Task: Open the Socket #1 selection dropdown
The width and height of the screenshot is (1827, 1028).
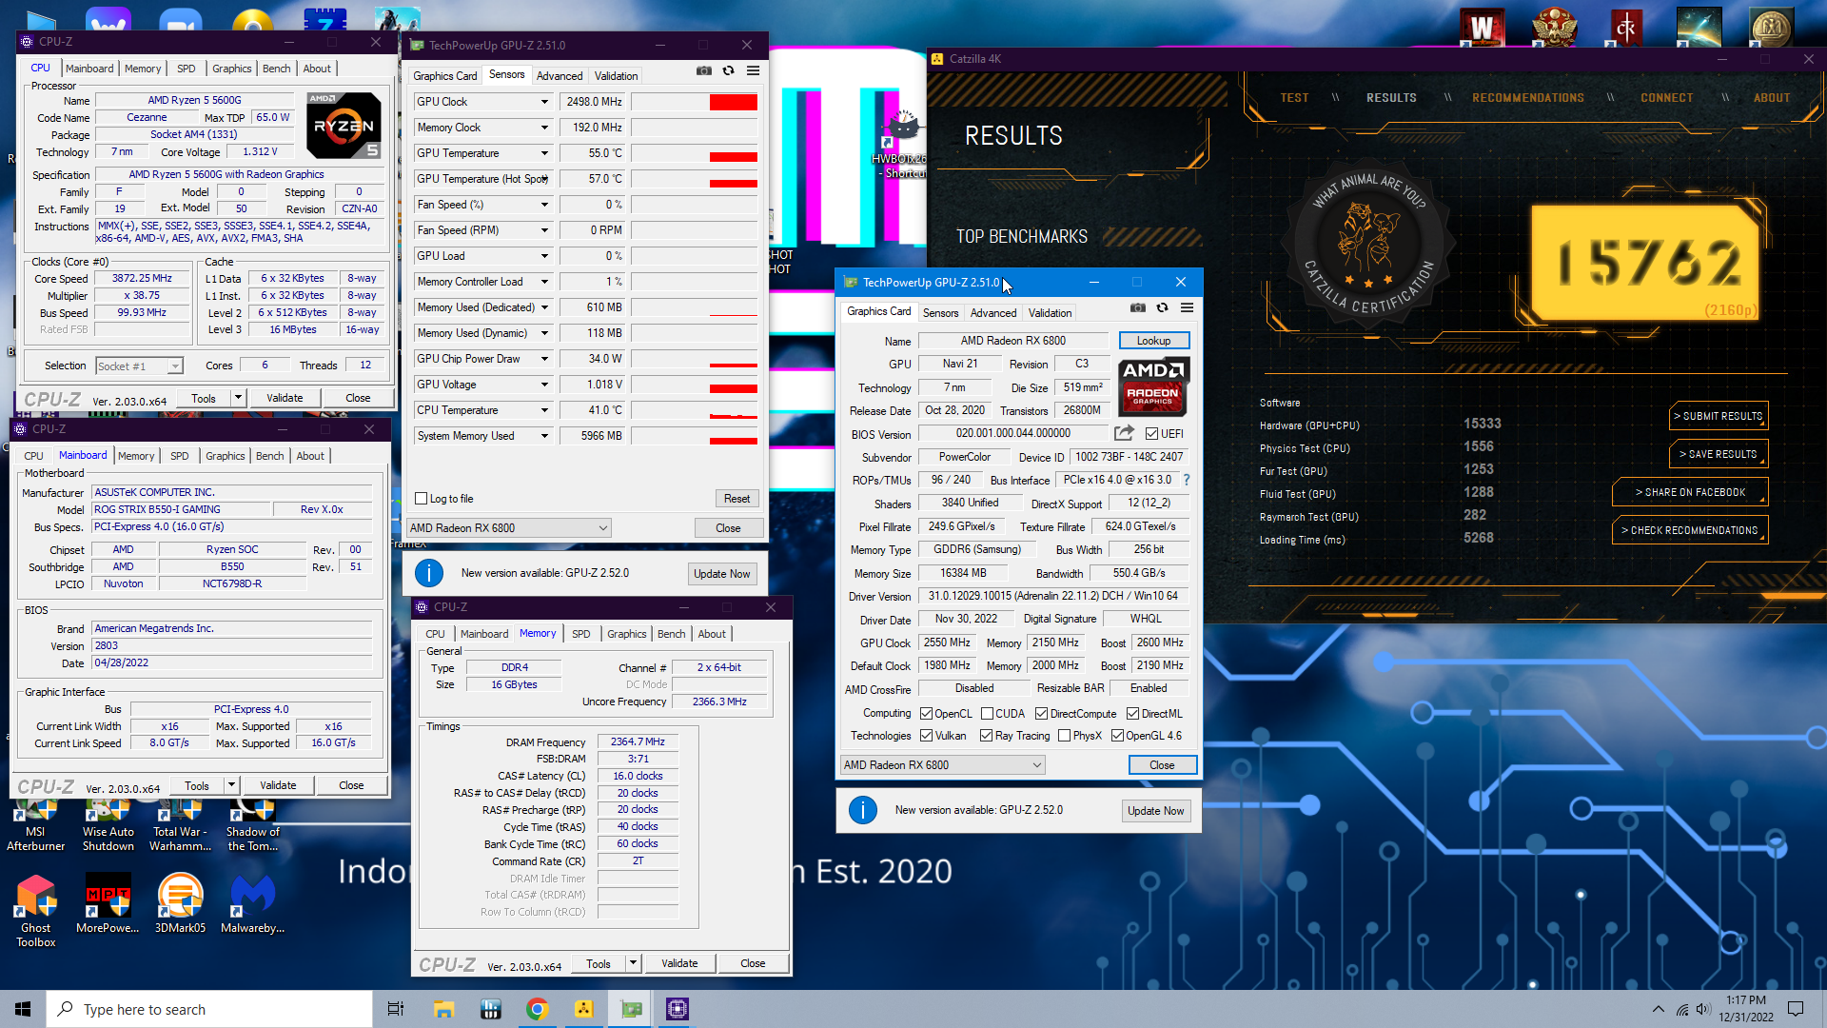Action: click(139, 366)
